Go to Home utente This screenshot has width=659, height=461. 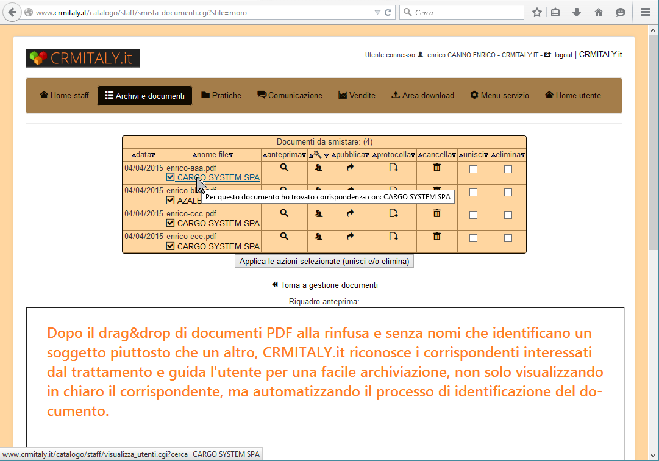click(x=573, y=95)
